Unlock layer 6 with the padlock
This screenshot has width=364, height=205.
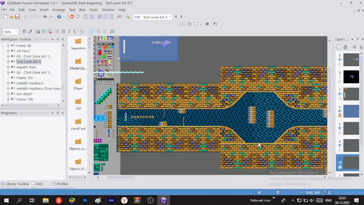click(340, 115)
